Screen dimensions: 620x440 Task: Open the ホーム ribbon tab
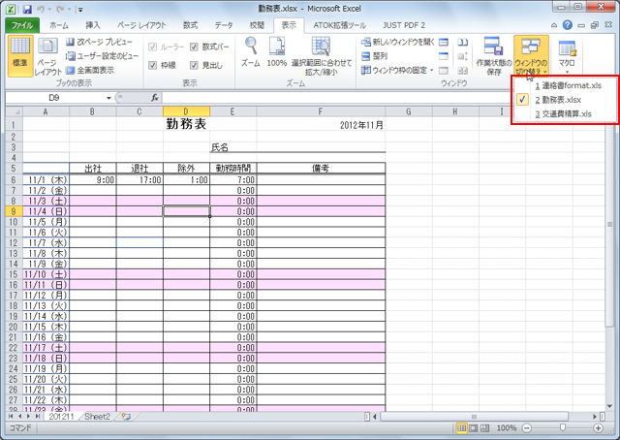tap(59, 25)
